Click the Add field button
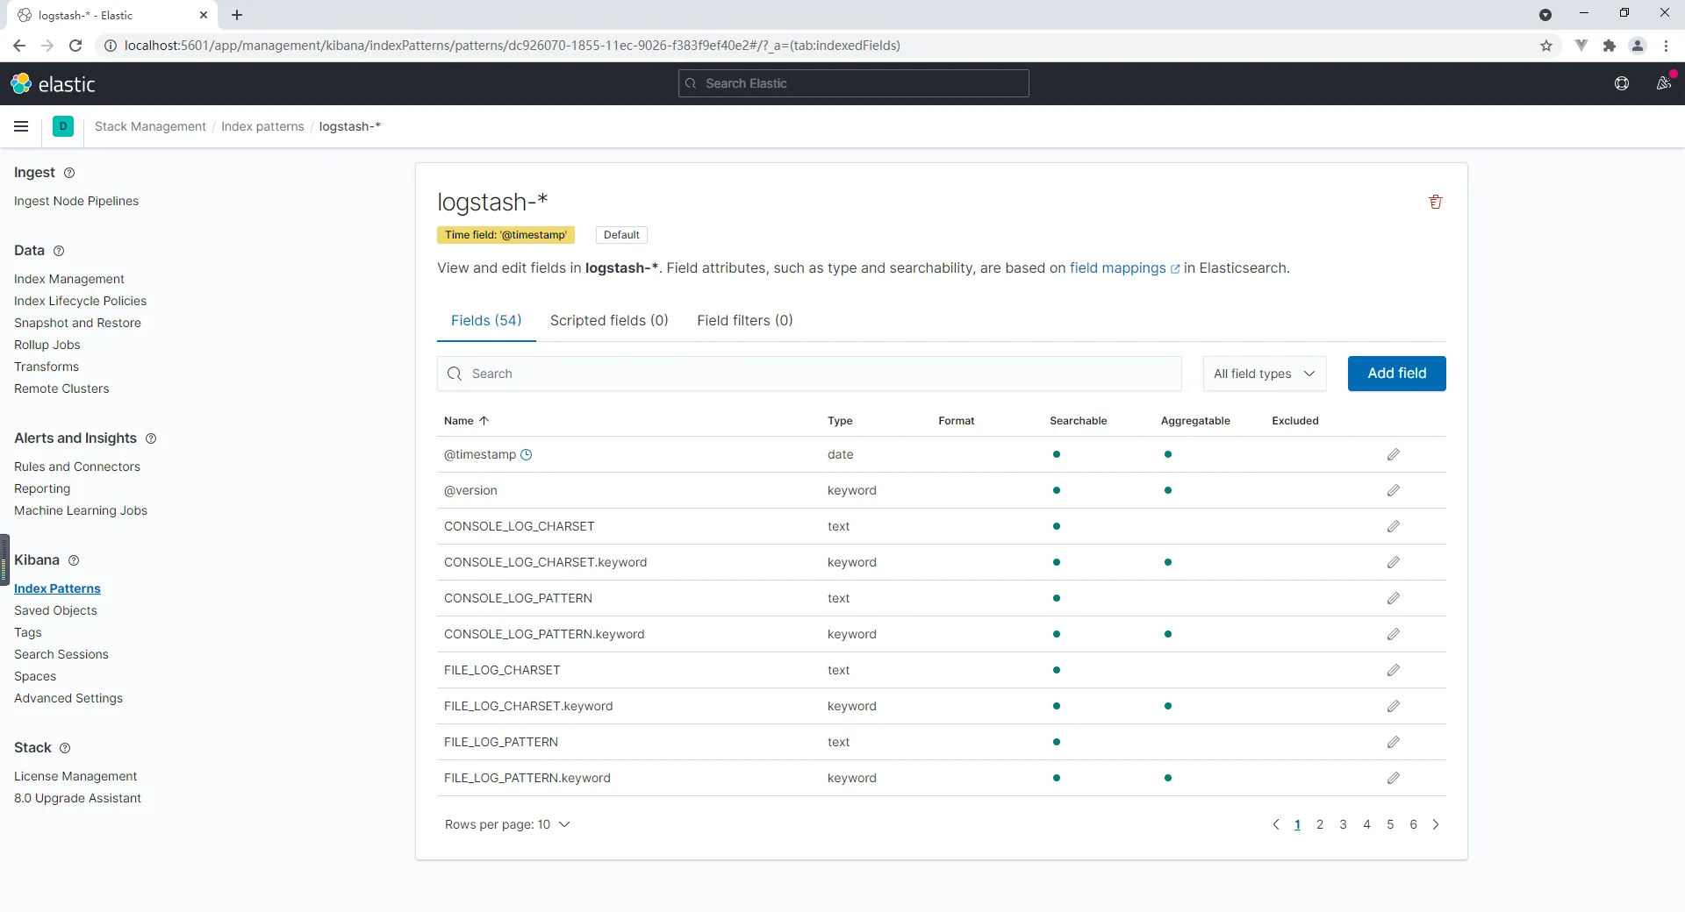The image size is (1685, 912). pos(1396,373)
